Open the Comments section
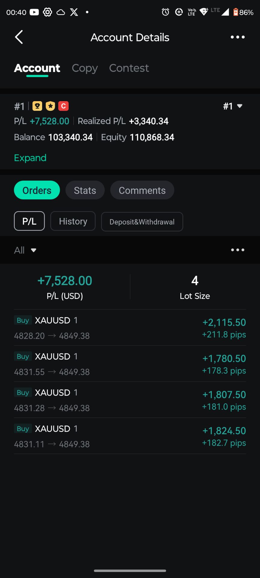 142,190
